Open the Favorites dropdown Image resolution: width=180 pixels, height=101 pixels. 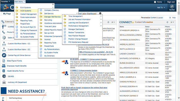pos(5,1)
